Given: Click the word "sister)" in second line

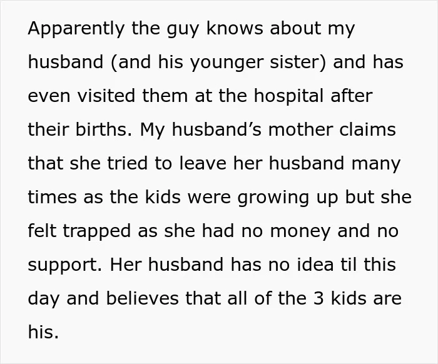Looking at the screenshot, I should tap(298, 62).
